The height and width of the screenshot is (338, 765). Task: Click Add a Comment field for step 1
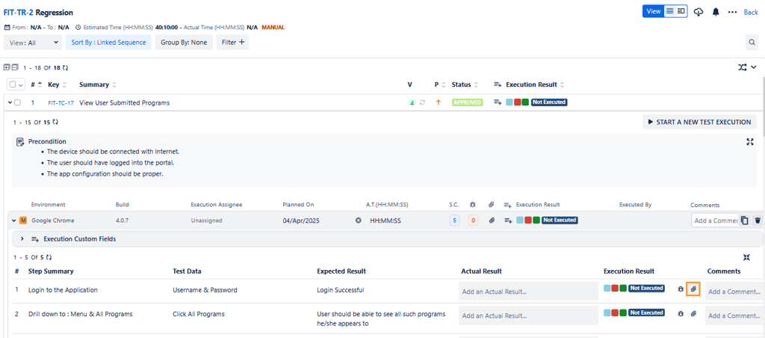point(735,292)
